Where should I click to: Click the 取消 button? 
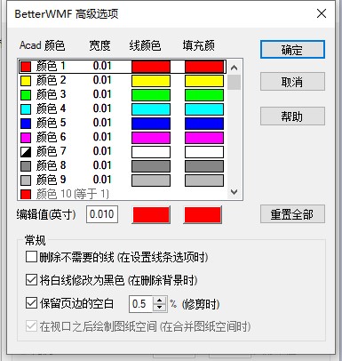coord(292,82)
